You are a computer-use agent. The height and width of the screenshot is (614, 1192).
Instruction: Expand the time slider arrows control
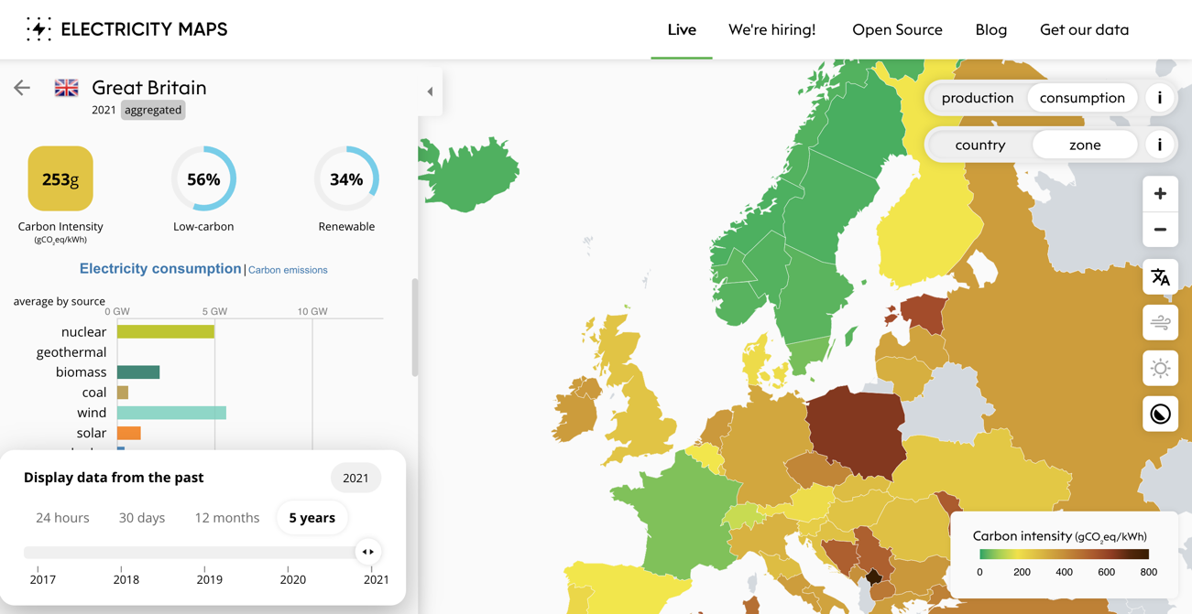pos(367,551)
